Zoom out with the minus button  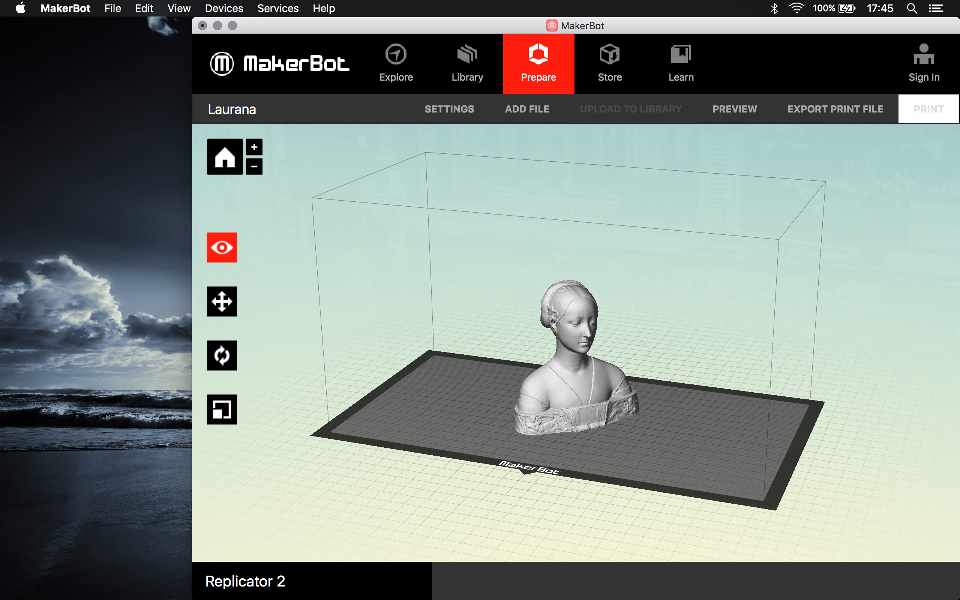(254, 166)
